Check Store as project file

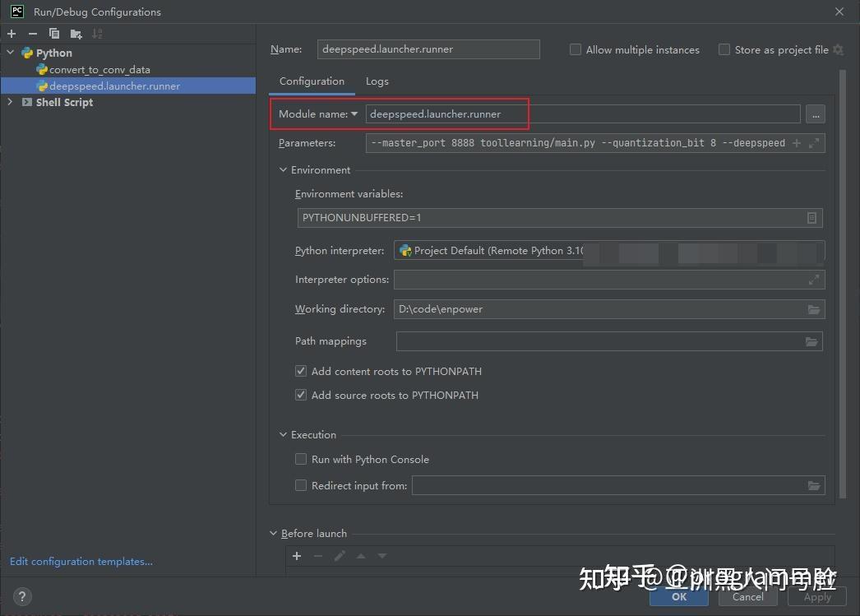point(724,49)
